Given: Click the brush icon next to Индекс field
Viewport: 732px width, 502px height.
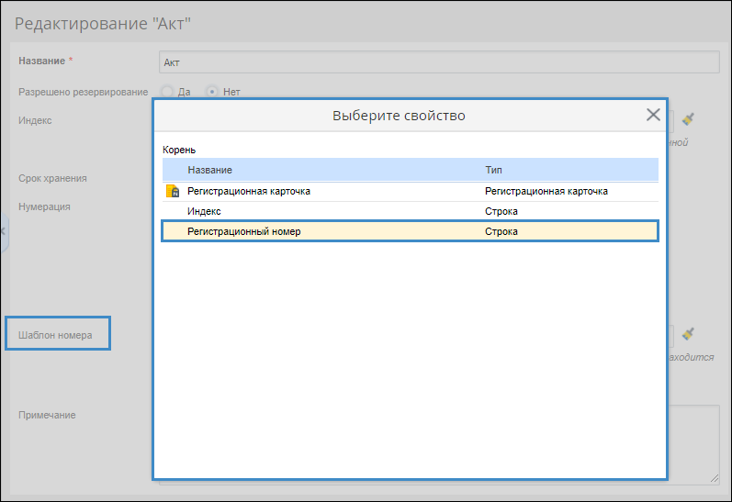Looking at the screenshot, I should point(689,119).
